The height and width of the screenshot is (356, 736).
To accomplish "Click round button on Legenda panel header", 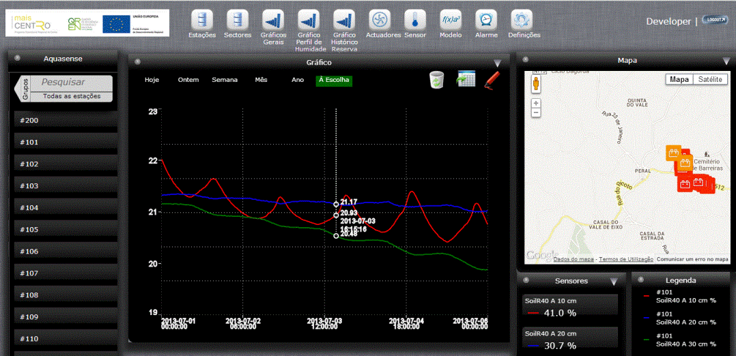I will 640,280.
